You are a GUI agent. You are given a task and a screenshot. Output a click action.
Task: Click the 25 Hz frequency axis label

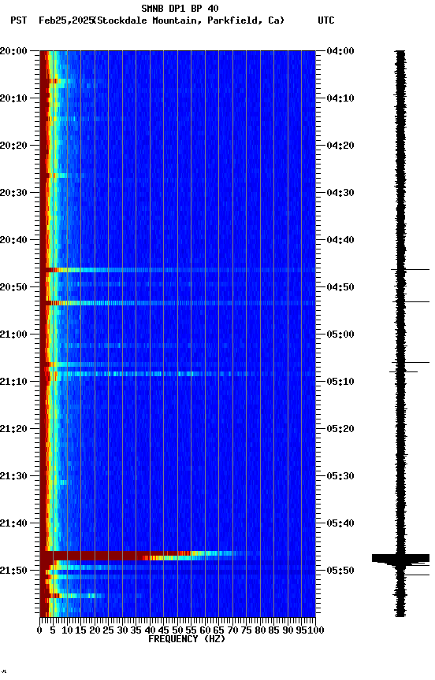click(x=109, y=630)
